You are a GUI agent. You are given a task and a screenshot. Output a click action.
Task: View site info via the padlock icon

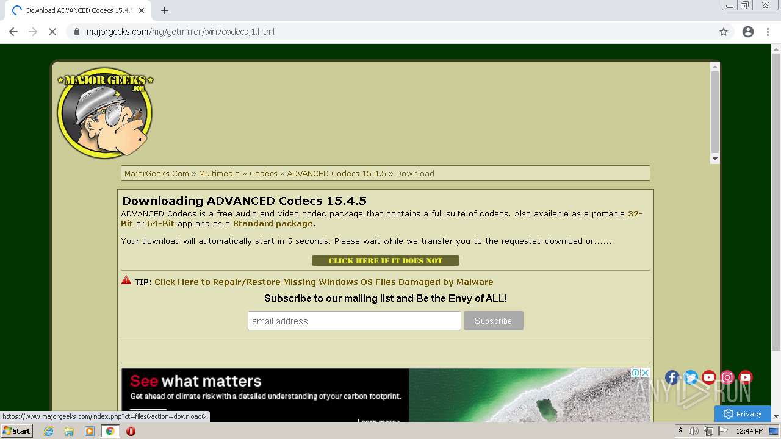(x=77, y=32)
